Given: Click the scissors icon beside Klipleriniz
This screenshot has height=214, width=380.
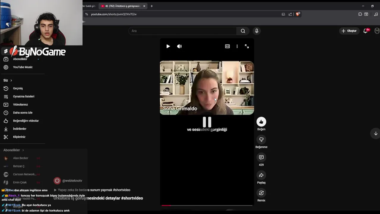Looking at the screenshot, I should point(6,137).
